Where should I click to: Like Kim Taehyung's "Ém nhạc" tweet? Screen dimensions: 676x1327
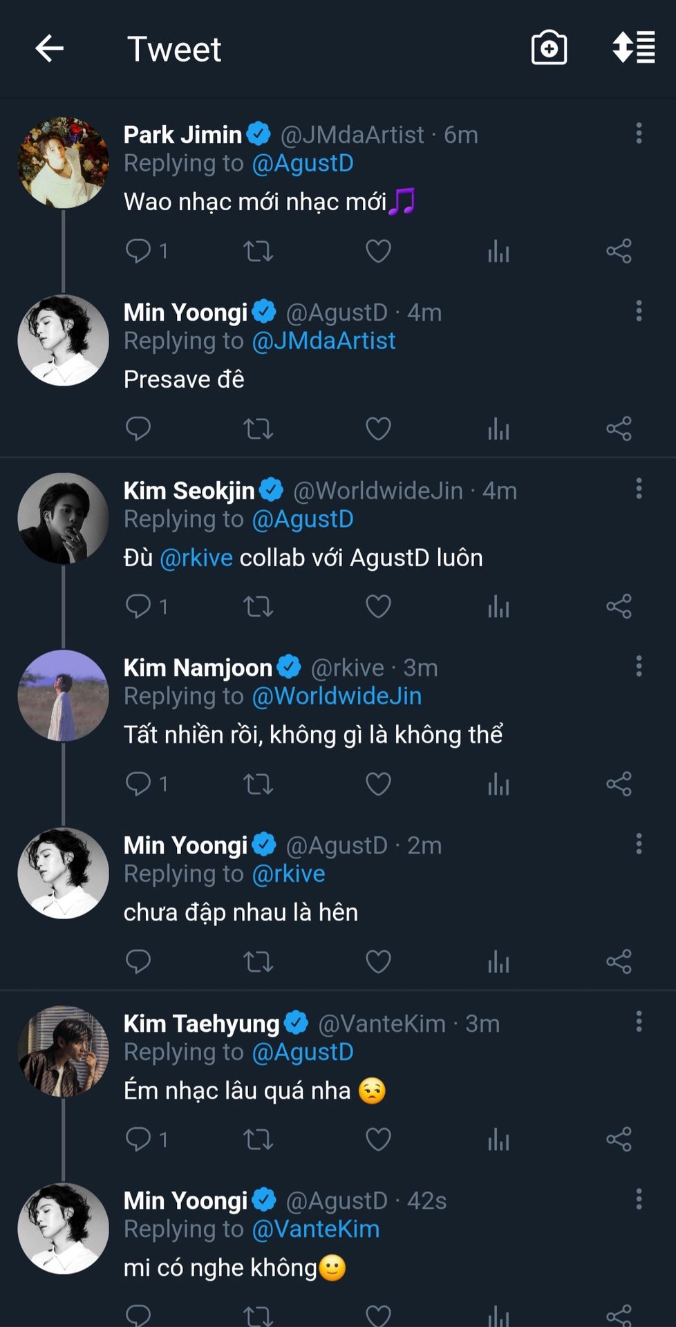coord(378,1140)
